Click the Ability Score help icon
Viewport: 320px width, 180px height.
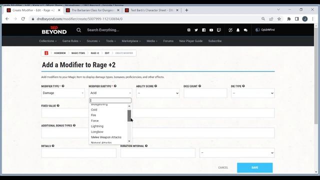click(155, 86)
